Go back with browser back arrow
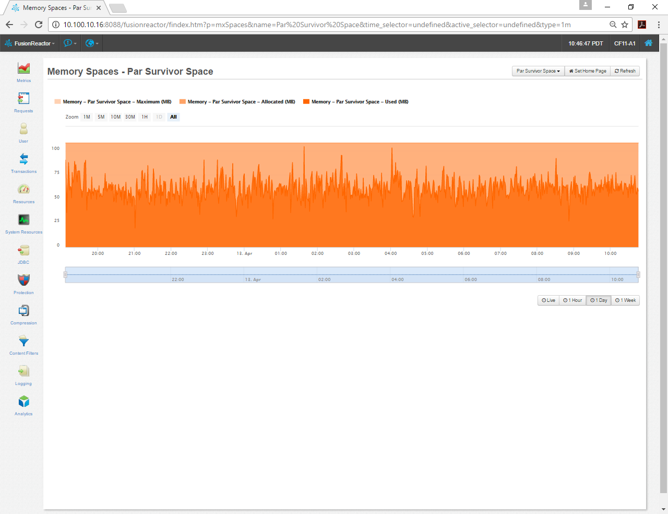The height and width of the screenshot is (514, 668). click(x=9, y=25)
